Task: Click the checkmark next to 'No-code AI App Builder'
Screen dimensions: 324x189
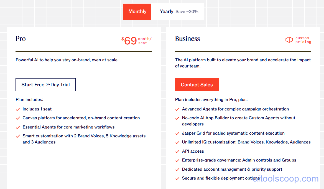Action: point(177,118)
